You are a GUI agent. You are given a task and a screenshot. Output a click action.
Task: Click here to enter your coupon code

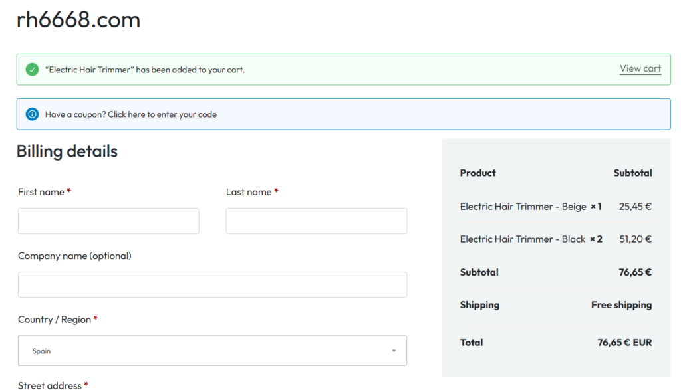[162, 114]
